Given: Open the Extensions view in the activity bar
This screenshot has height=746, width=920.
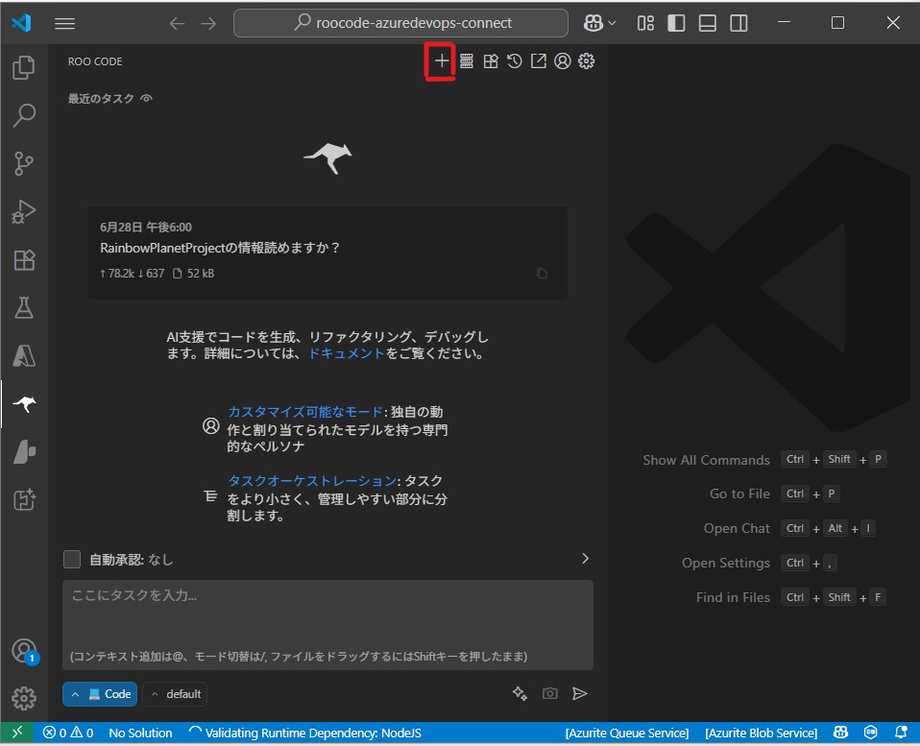Looking at the screenshot, I should click(x=24, y=260).
